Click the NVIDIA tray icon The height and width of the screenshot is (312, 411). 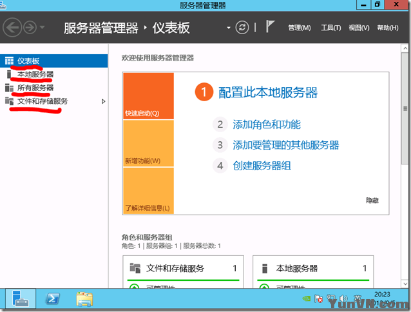pyautogui.click(x=307, y=298)
